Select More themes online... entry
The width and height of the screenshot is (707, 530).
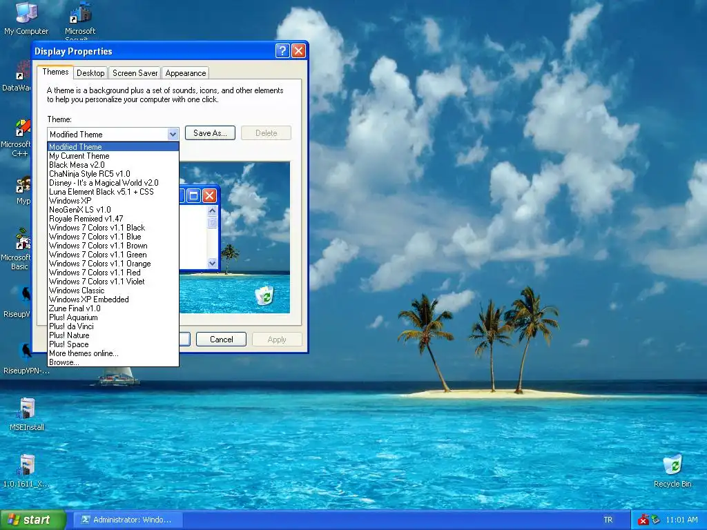113,353
